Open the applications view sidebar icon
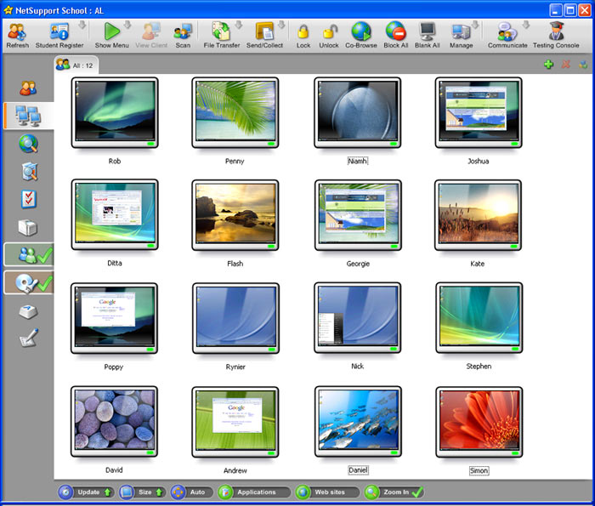The image size is (595, 506). coord(29,172)
